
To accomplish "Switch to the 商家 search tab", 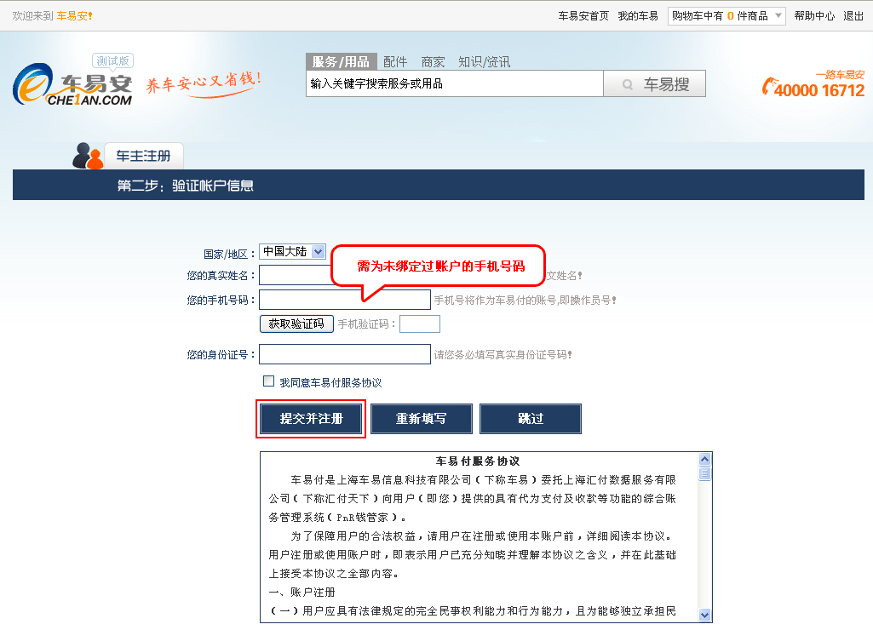I will pos(433,62).
